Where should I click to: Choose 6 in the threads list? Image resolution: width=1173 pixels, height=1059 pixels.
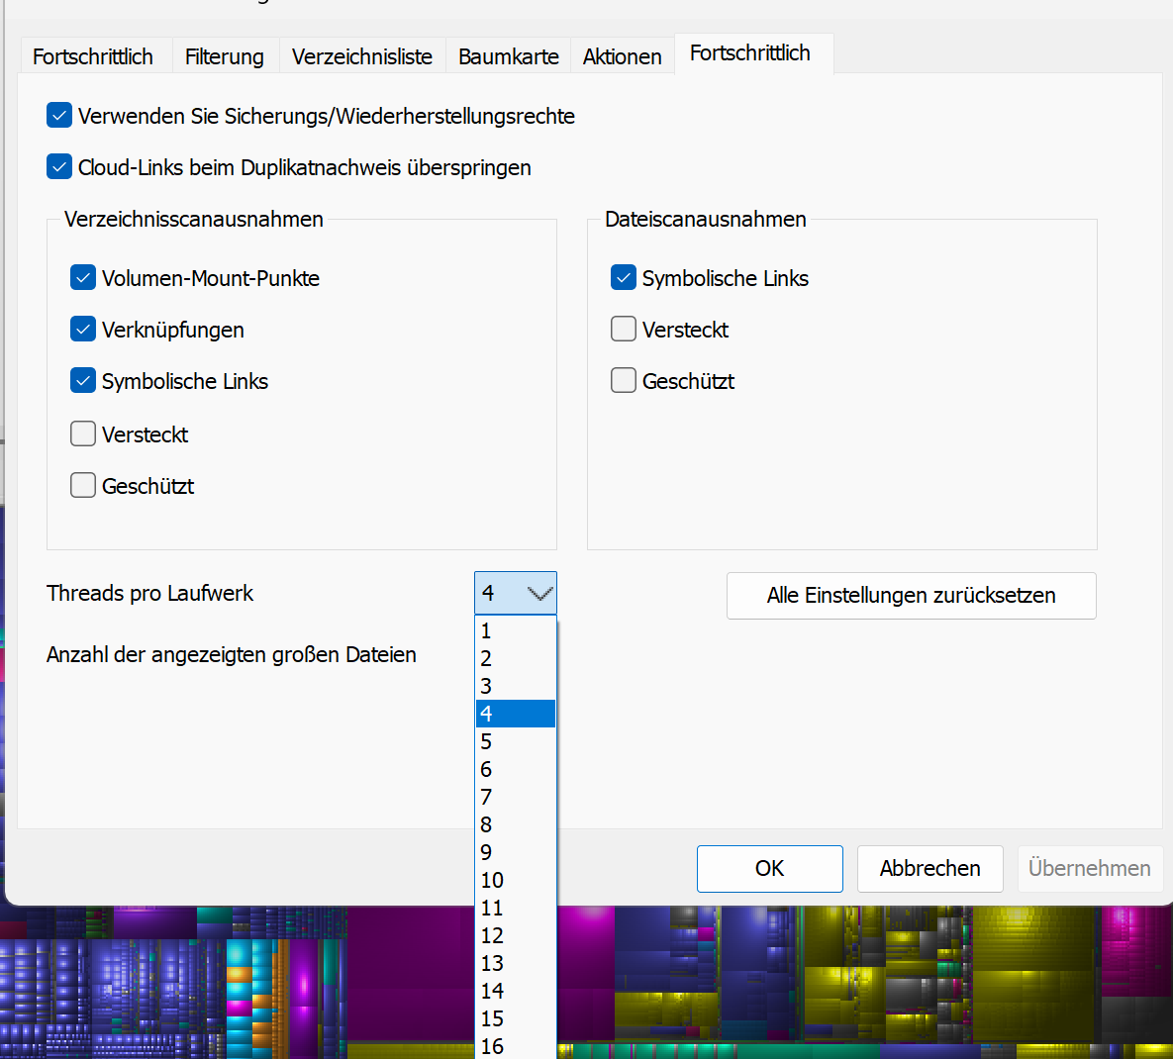(516, 770)
